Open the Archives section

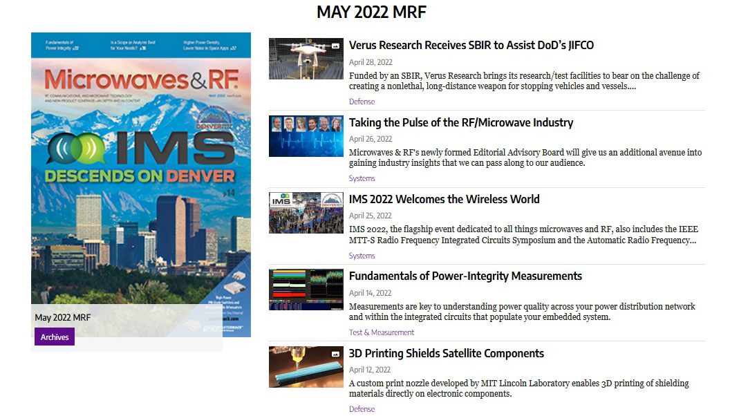click(x=54, y=337)
